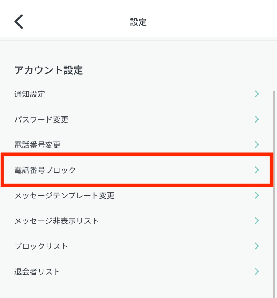Go to メッセージ非表示リスト
This screenshot has width=277, height=298.
[x=57, y=221]
